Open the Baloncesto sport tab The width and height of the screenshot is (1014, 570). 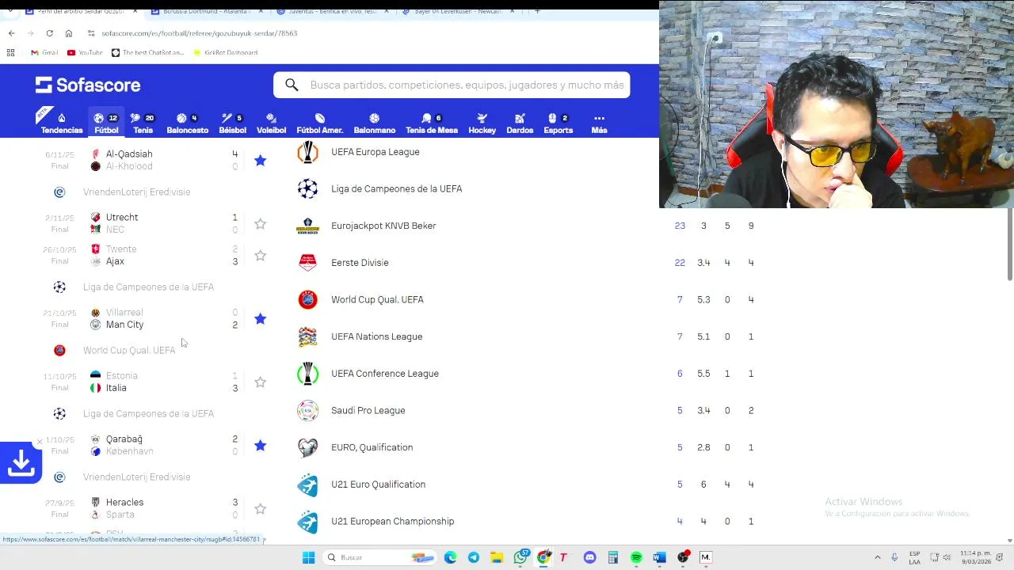click(187, 123)
